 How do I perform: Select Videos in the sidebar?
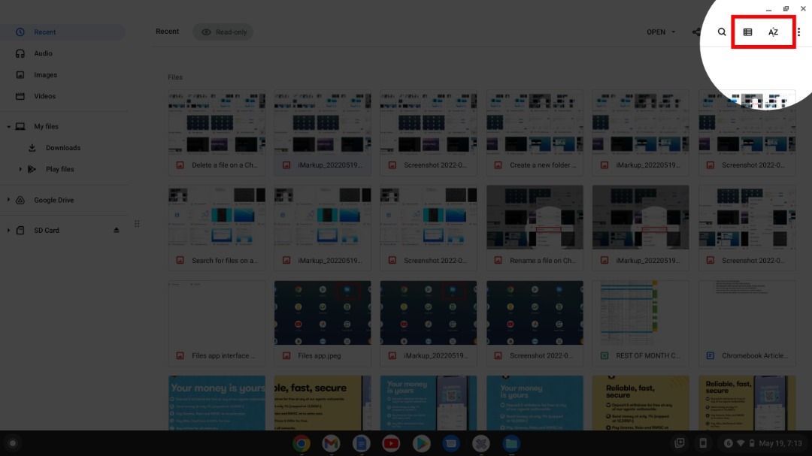click(62, 96)
